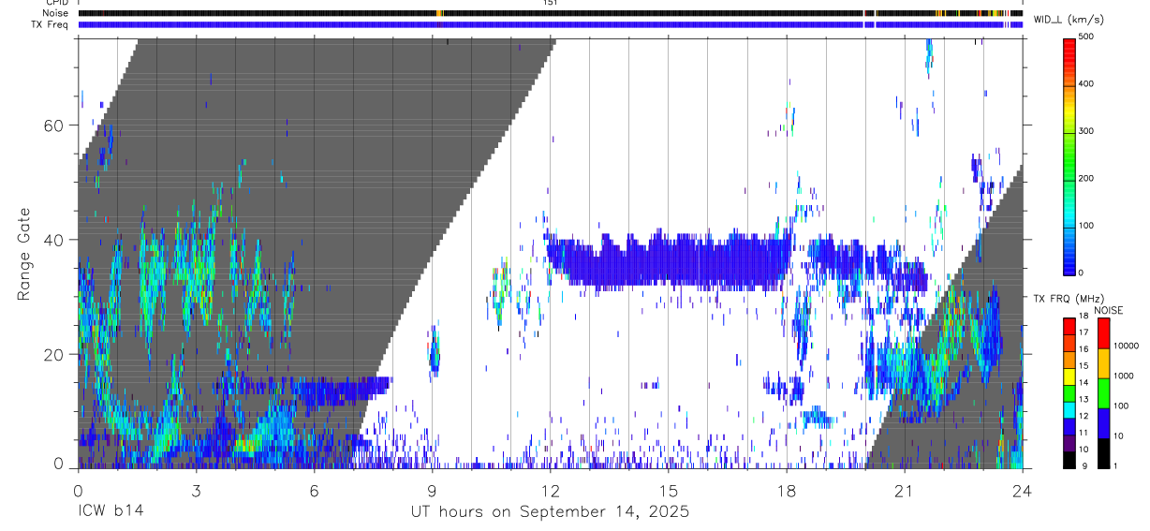This screenshot has height=531, width=1150.
Task: Click the 3 tick on UT hours axis
Action: 197,491
